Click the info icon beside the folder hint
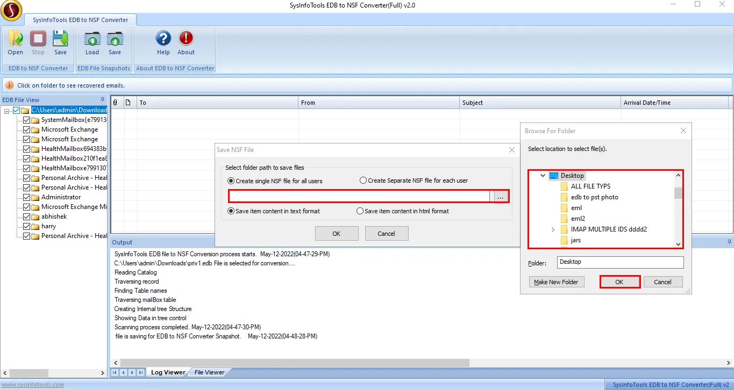 pos(10,85)
